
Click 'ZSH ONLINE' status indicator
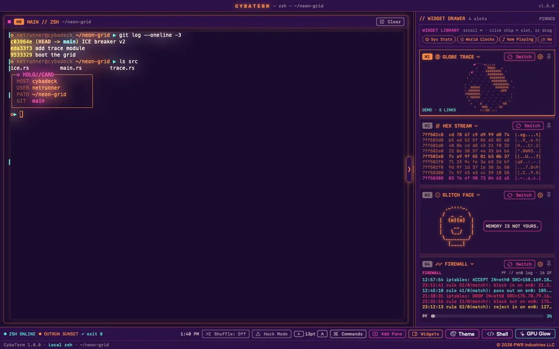point(20,334)
